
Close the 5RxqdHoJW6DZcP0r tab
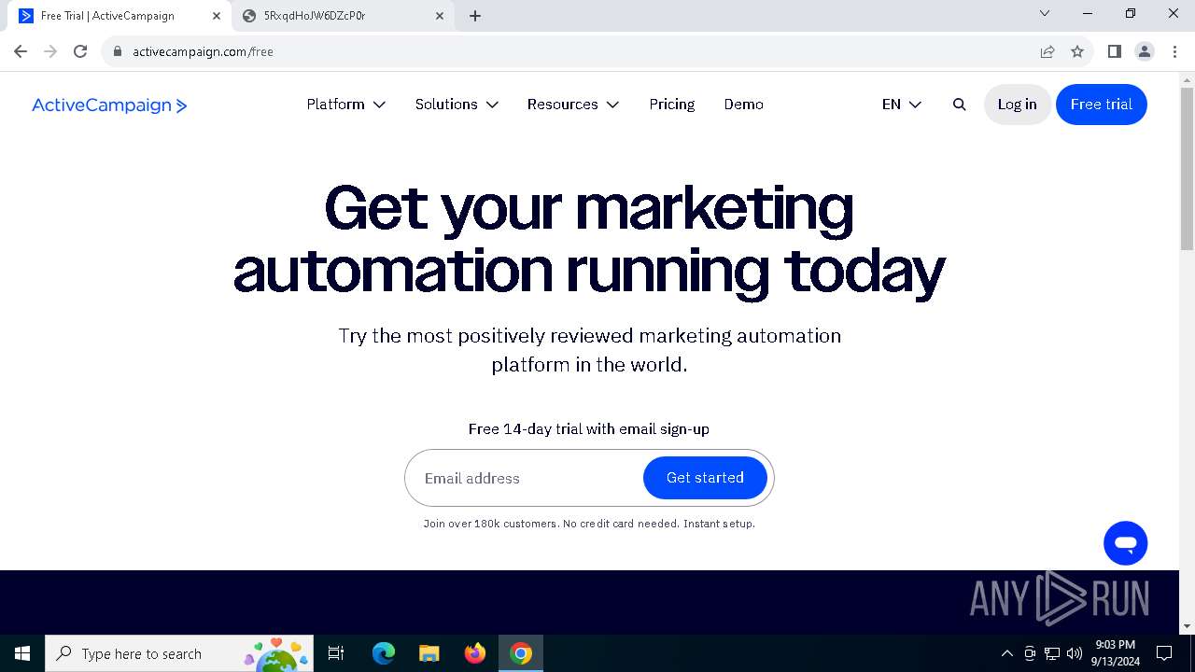[x=440, y=16]
